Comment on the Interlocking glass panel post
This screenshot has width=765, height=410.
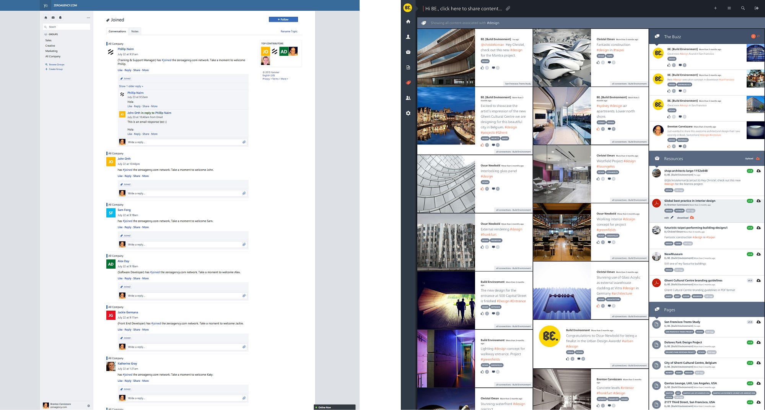(x=493, y=189)
